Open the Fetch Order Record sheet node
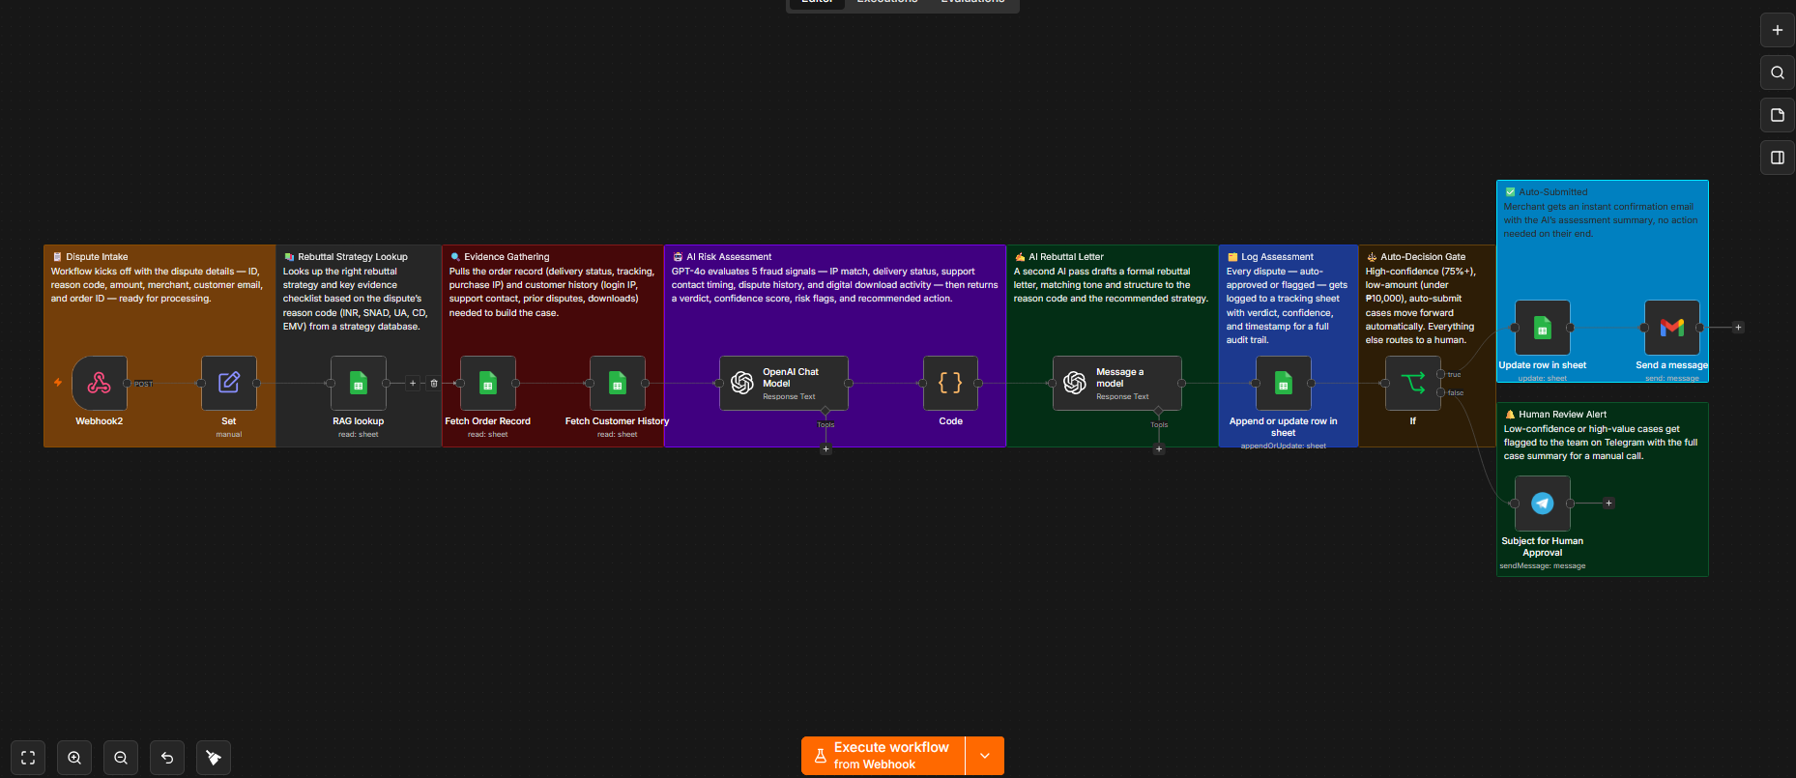 488,383
